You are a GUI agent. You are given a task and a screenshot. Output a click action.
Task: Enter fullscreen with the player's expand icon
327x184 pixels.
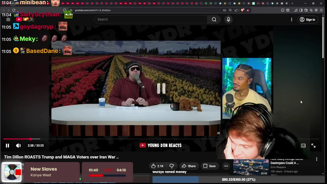313,145
